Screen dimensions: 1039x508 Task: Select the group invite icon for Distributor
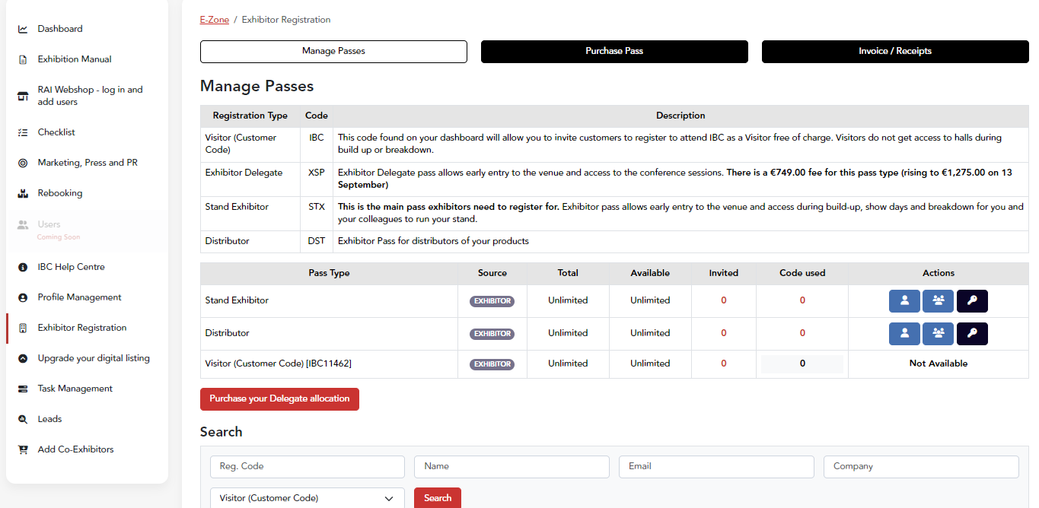938,333
